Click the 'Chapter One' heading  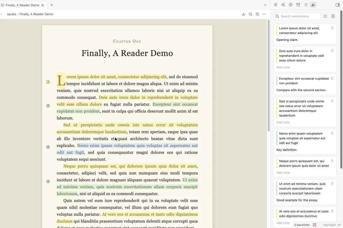[x=127, y=41]
